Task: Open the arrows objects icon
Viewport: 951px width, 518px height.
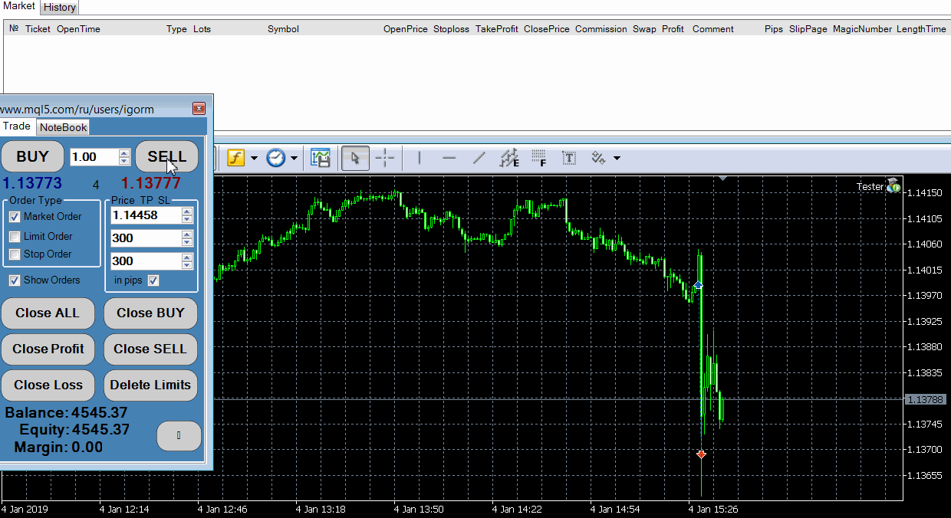Action: [598, 158]
